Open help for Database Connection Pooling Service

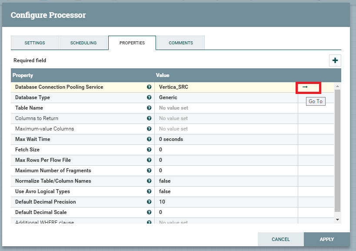149,87
